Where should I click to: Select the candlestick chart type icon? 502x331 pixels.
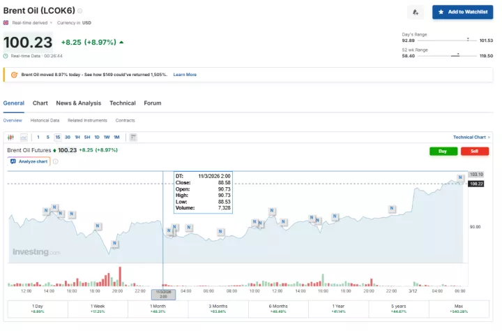12,137
